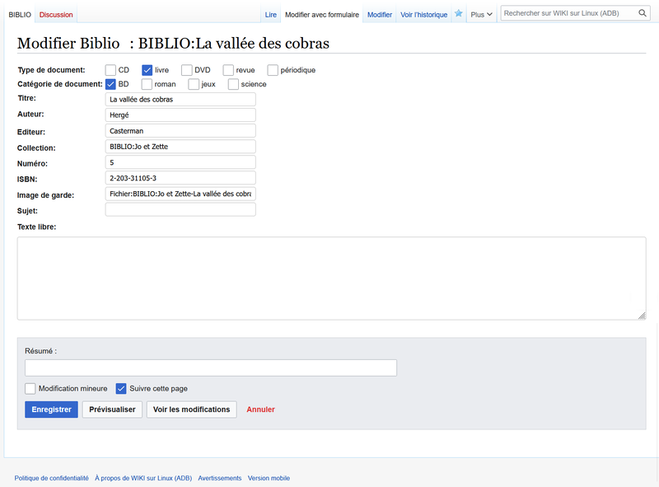Go to the Lire tab
This screenshot has width=659, height=487.
[271, 15]
